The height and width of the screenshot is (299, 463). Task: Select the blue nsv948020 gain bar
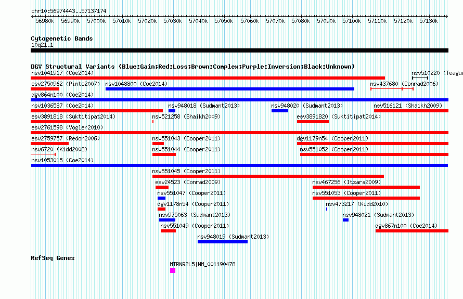click(x=280, y=111)
